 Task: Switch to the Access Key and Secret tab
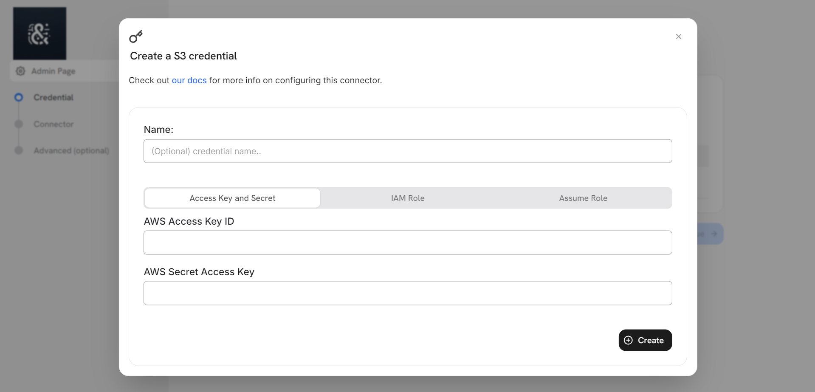[232, 198]
